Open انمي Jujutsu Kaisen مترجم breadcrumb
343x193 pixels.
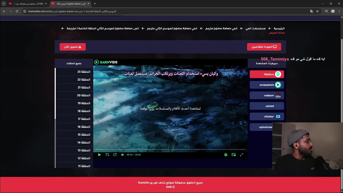click(x=221, y=28)
